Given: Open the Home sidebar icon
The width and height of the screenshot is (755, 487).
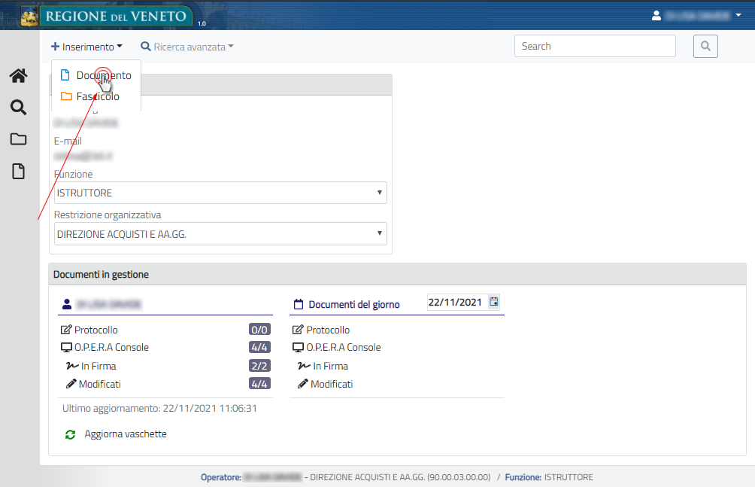Looking at the screenshot, I should [x=18, y=76].
